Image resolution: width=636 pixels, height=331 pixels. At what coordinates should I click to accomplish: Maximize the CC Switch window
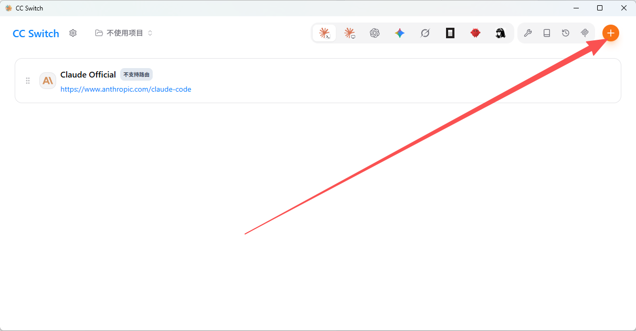point(600,8)
